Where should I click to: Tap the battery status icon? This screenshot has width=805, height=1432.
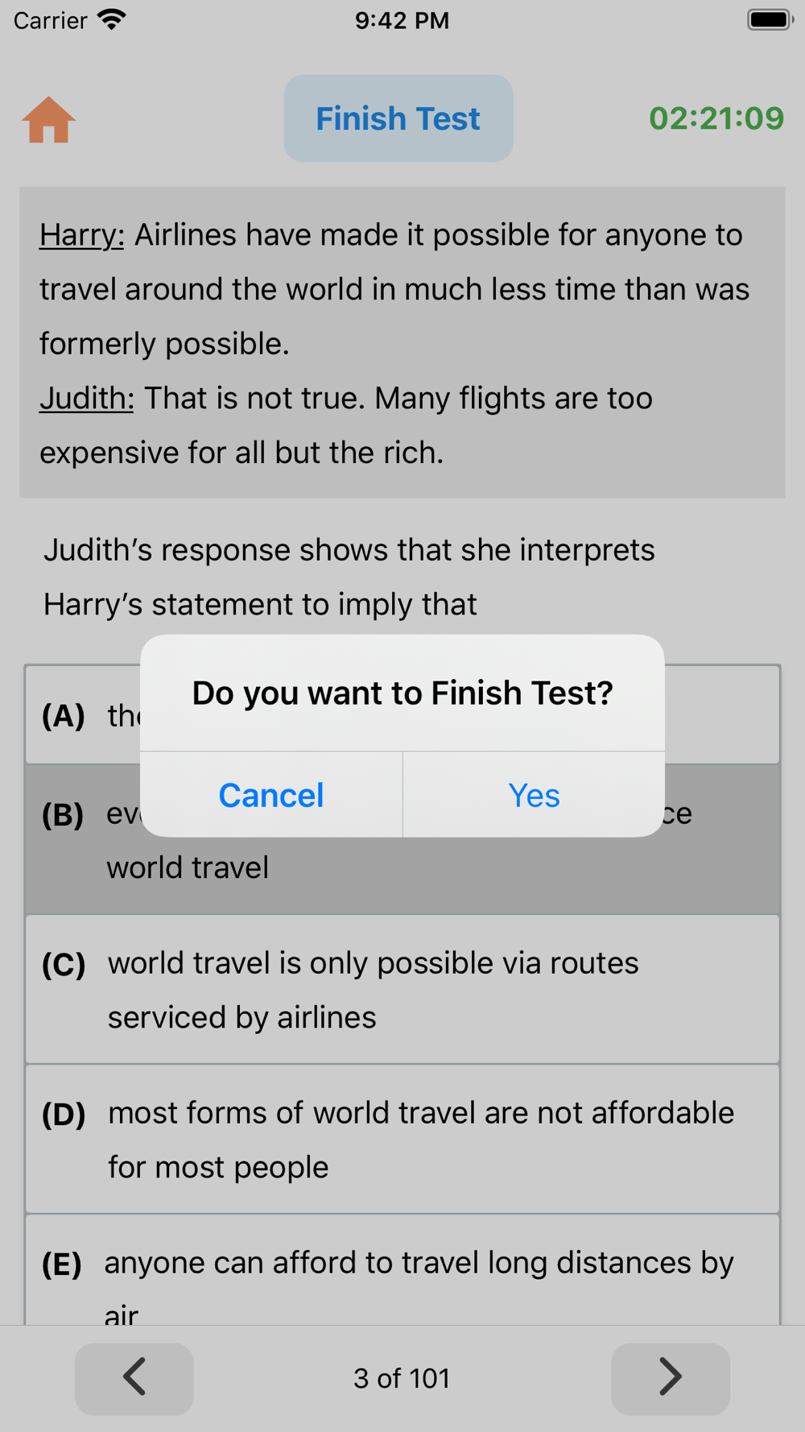point(770,20)
